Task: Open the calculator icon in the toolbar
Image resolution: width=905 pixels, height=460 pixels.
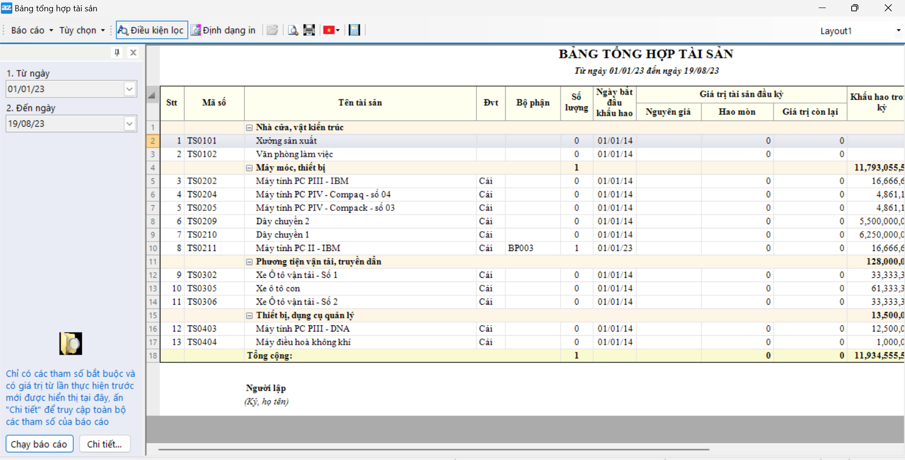Action: pyautogui.click(x=354, y=31)
